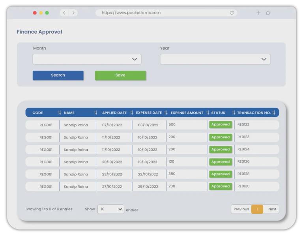The height and width of the screenshot is (236, 303).
Task: Select page 1 in pagination
Action: pos(257,209)
